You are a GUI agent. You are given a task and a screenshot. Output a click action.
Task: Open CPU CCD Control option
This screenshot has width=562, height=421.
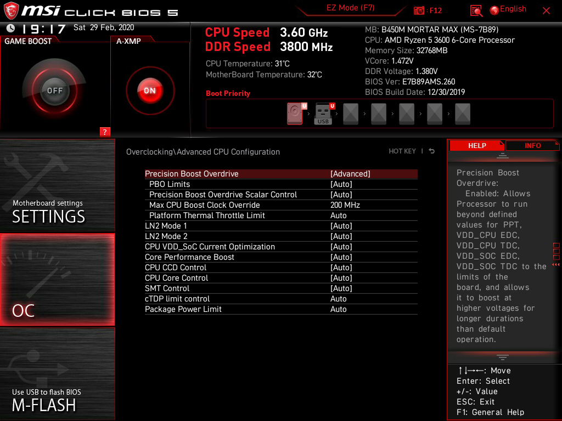point(281,267)
